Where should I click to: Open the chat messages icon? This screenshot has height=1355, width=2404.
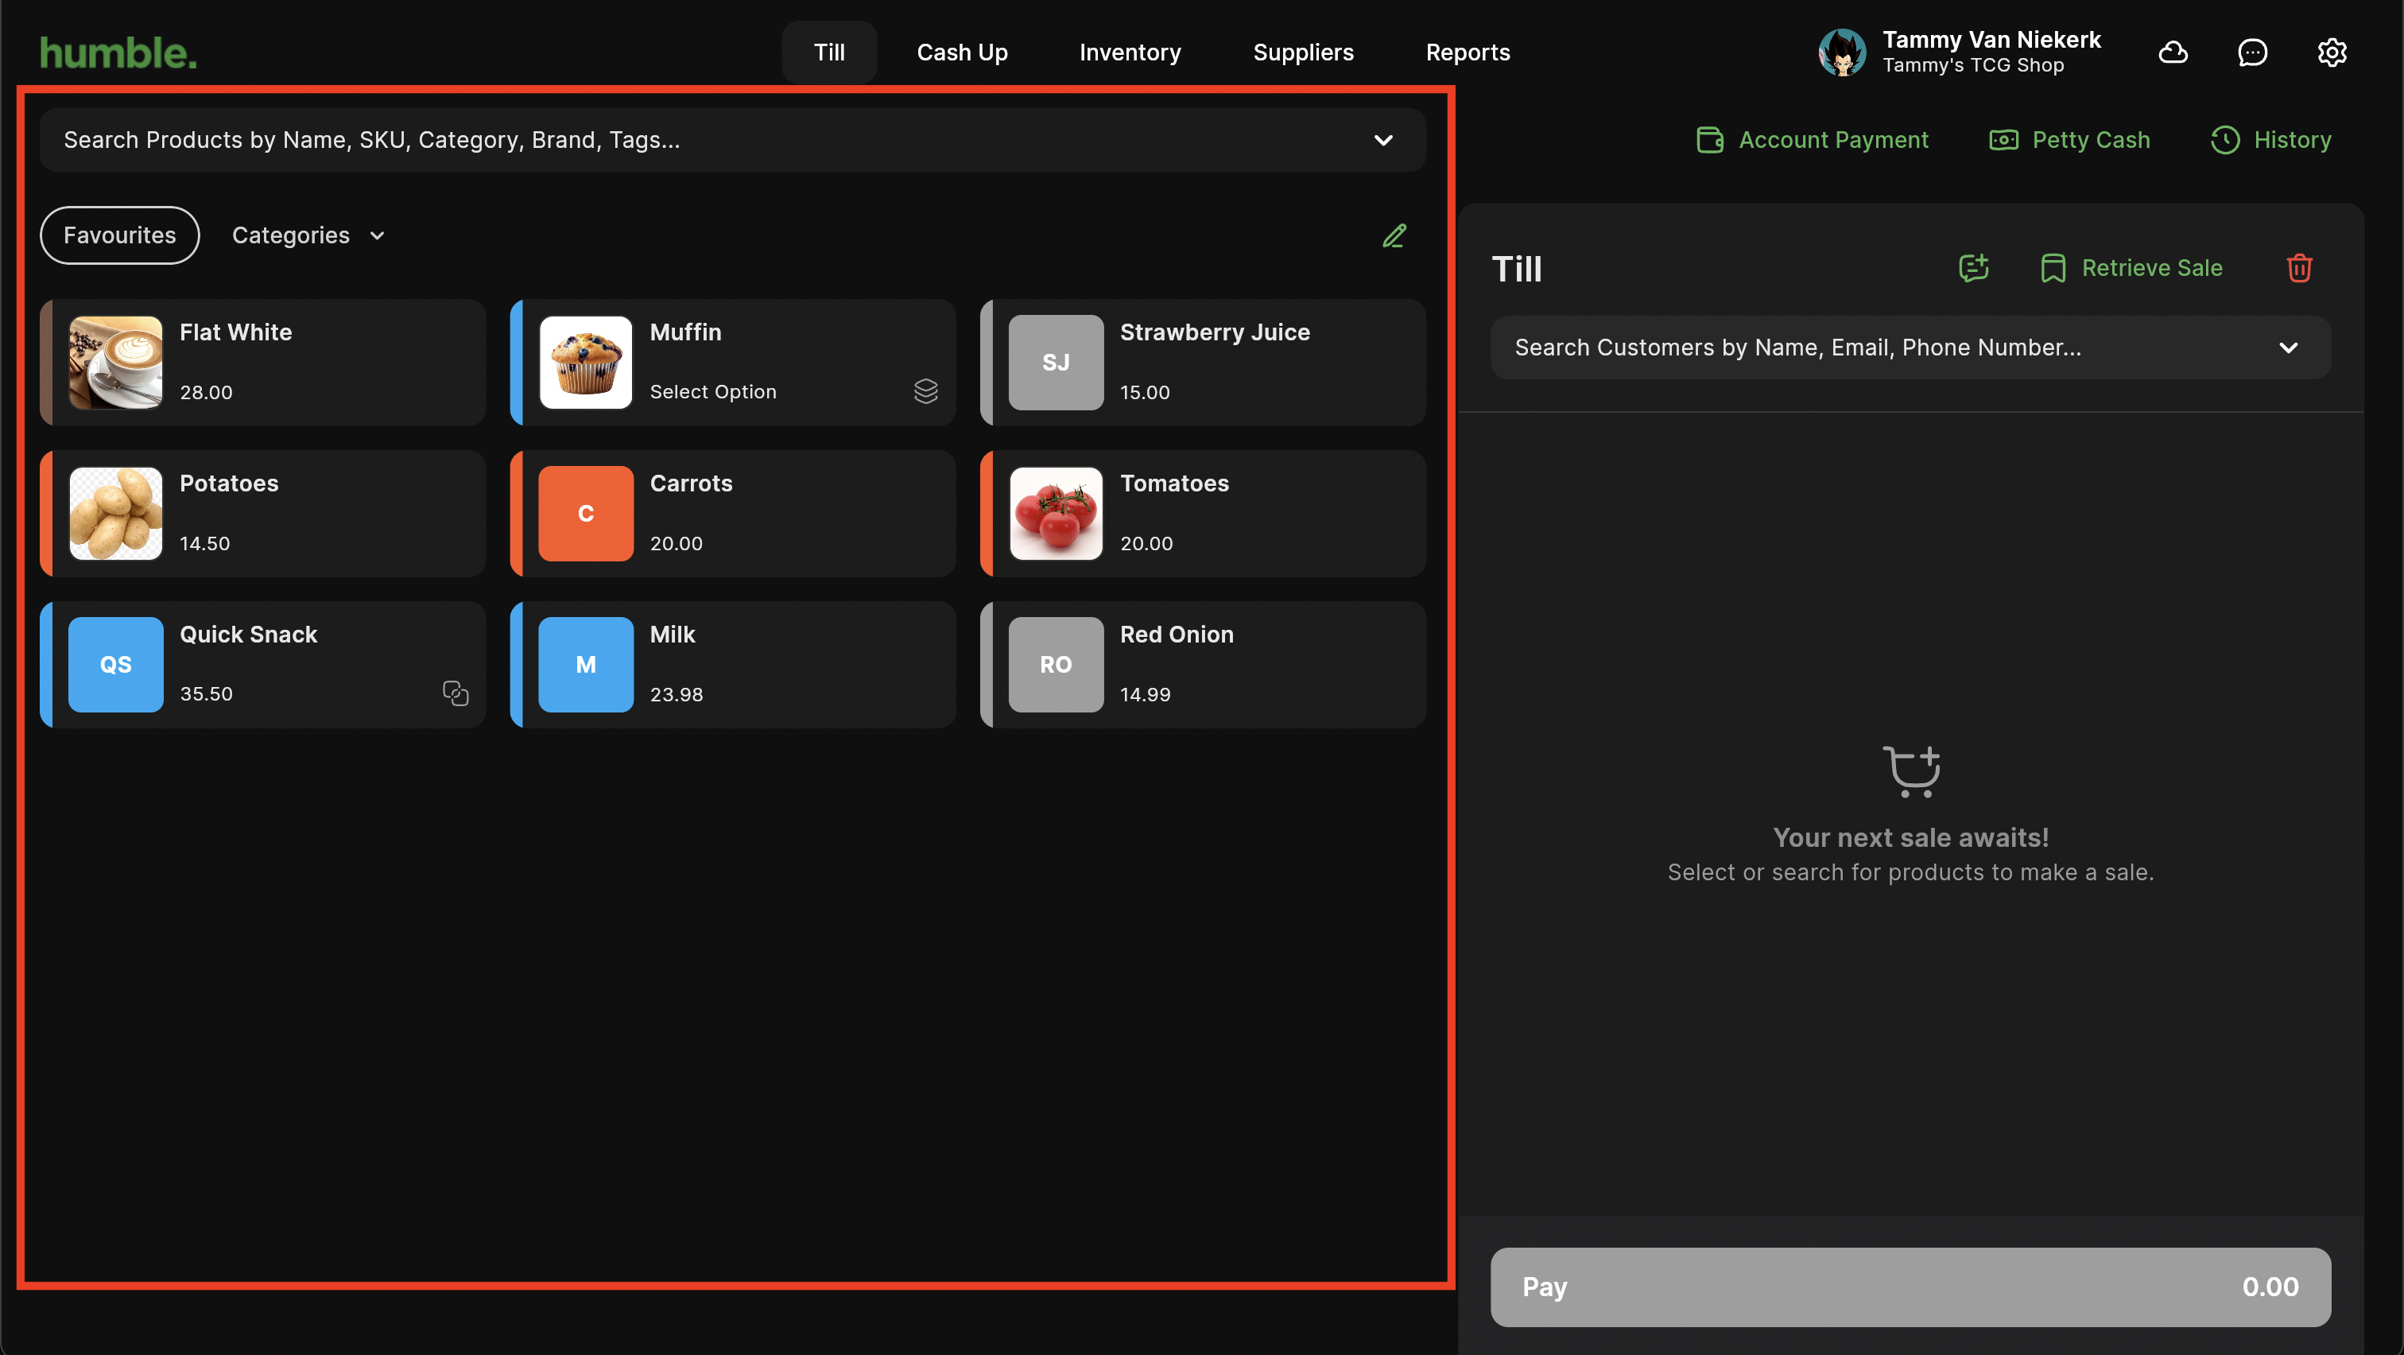(x=2252, y=52)
